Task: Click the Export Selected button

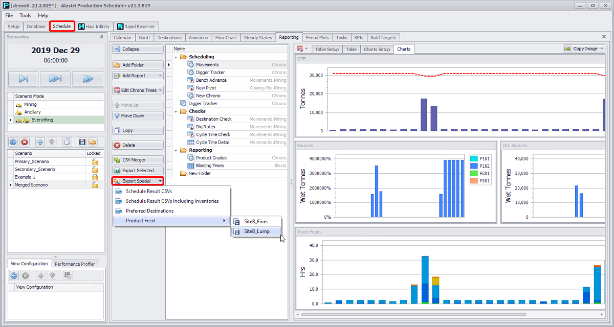Action: tap(138, 171)
